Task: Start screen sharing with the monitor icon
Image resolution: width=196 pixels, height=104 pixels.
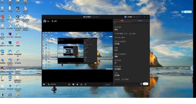Action: [73, 84]
